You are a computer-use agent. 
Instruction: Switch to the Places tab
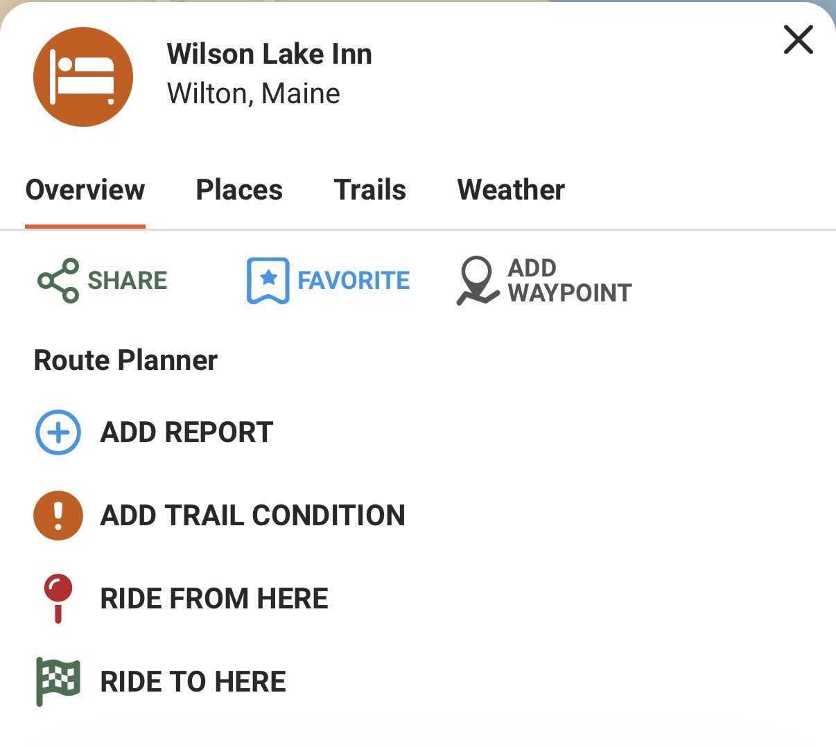click(239, 189)
